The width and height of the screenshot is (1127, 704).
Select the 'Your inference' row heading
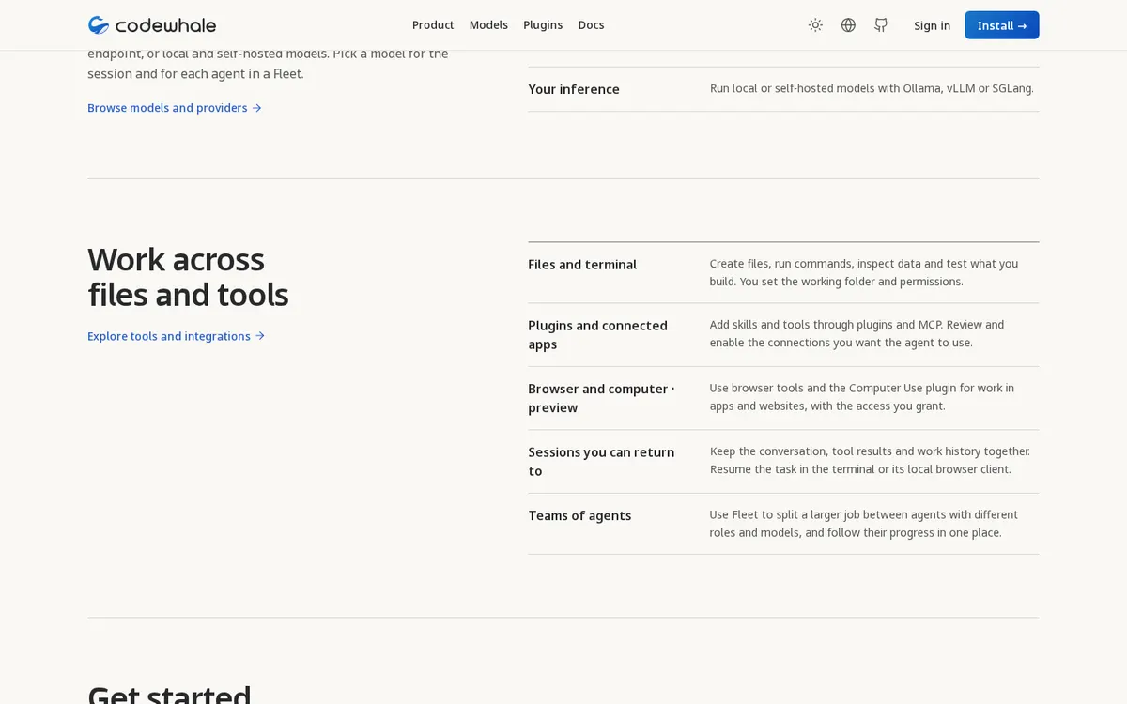pos(574,89)
